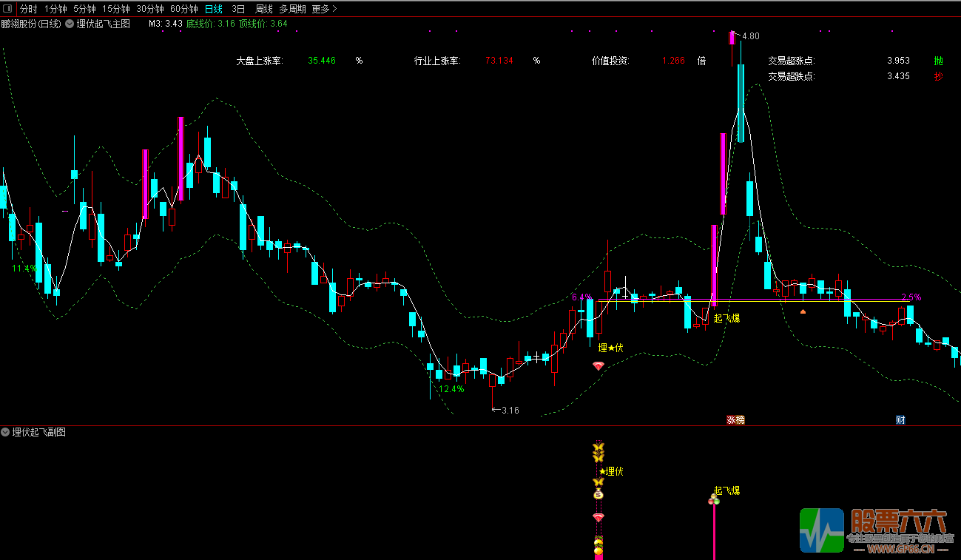Select the 60分钟 period tab

pos(183,9)
